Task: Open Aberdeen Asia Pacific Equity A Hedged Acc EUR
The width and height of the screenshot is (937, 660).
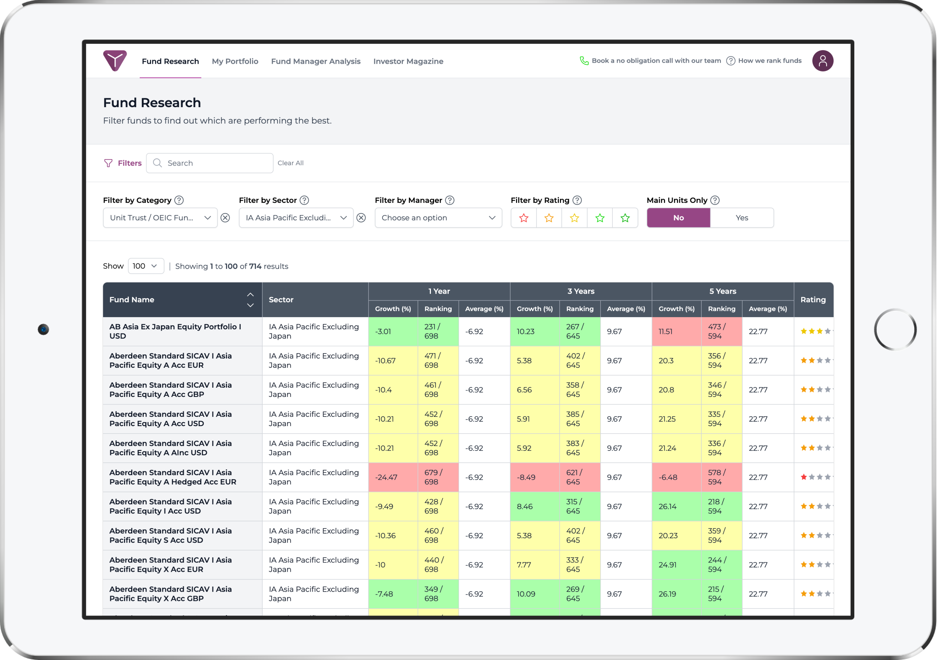Action: point(173,477)
